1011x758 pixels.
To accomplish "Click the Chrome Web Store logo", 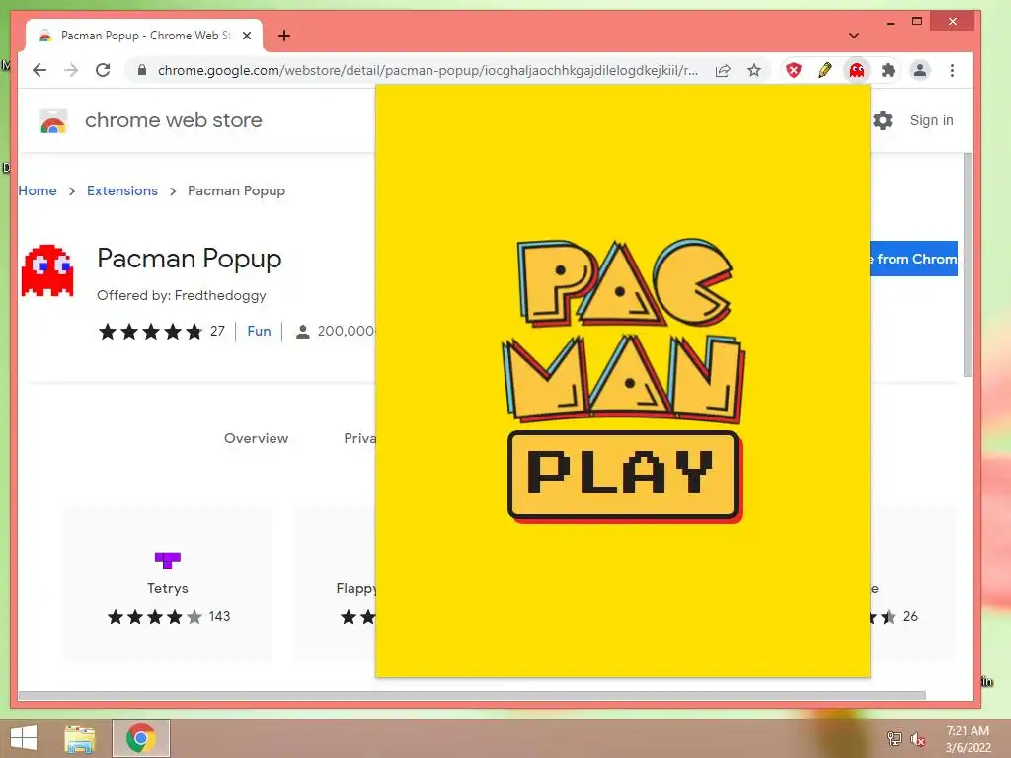I will [x=53, y=120].
